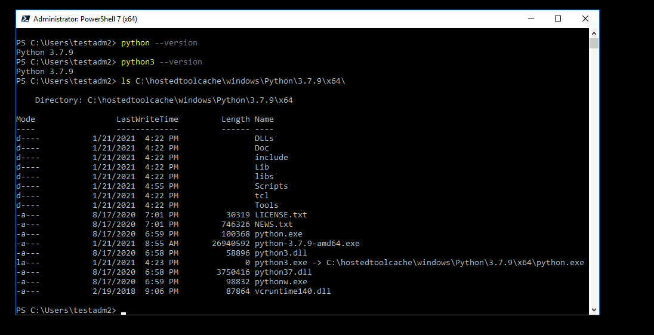Click the 'Lib' directory name
The image size is (654, 335).
[262, 167]
